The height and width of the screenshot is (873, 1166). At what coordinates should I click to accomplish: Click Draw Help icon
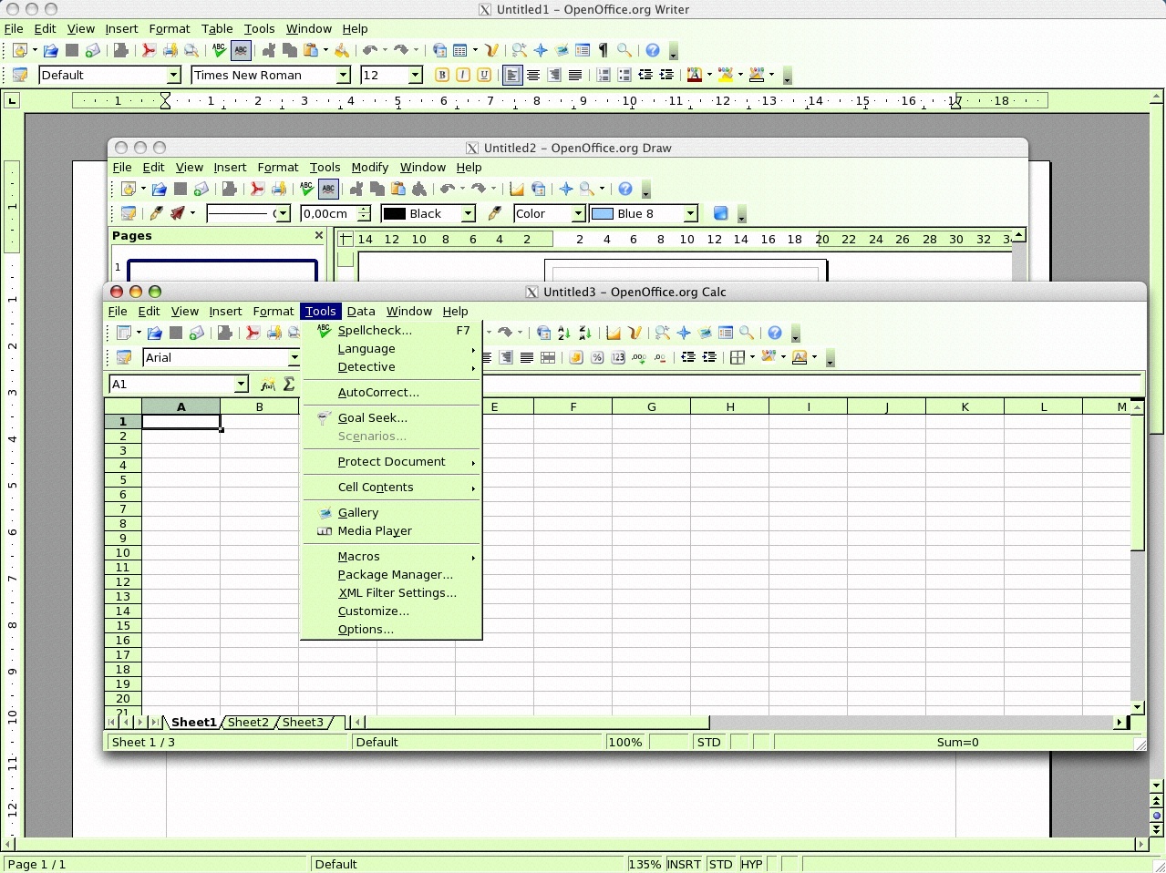click(x=625, y=190)
